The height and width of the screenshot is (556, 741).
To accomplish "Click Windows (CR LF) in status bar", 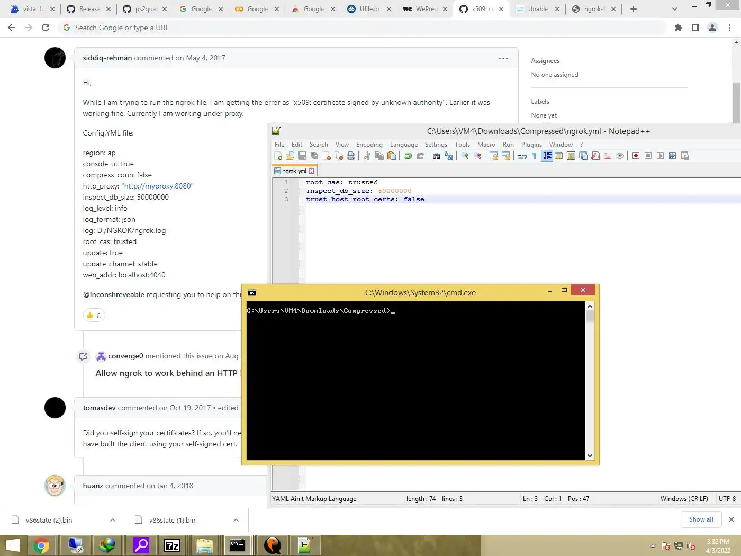I will tap(684, 499).
